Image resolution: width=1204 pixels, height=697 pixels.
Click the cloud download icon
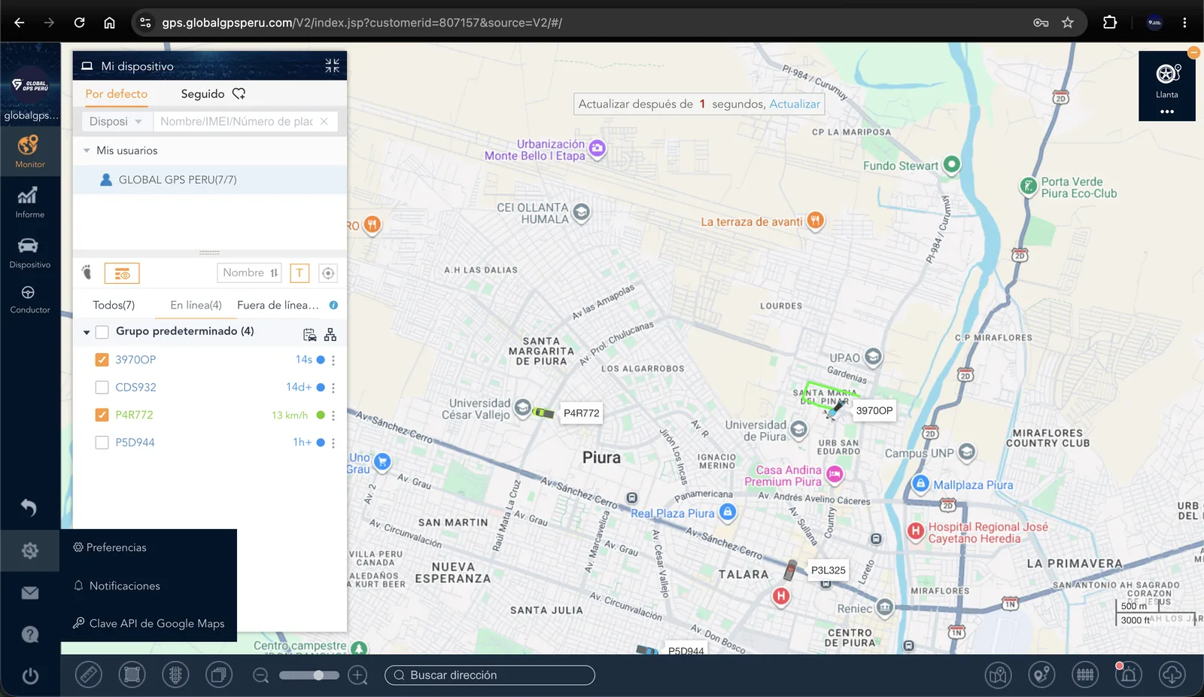pyautogui.click(x=1172, y=674)
